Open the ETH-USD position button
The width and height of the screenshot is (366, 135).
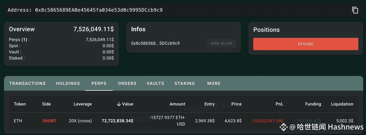tap(306, 44)
